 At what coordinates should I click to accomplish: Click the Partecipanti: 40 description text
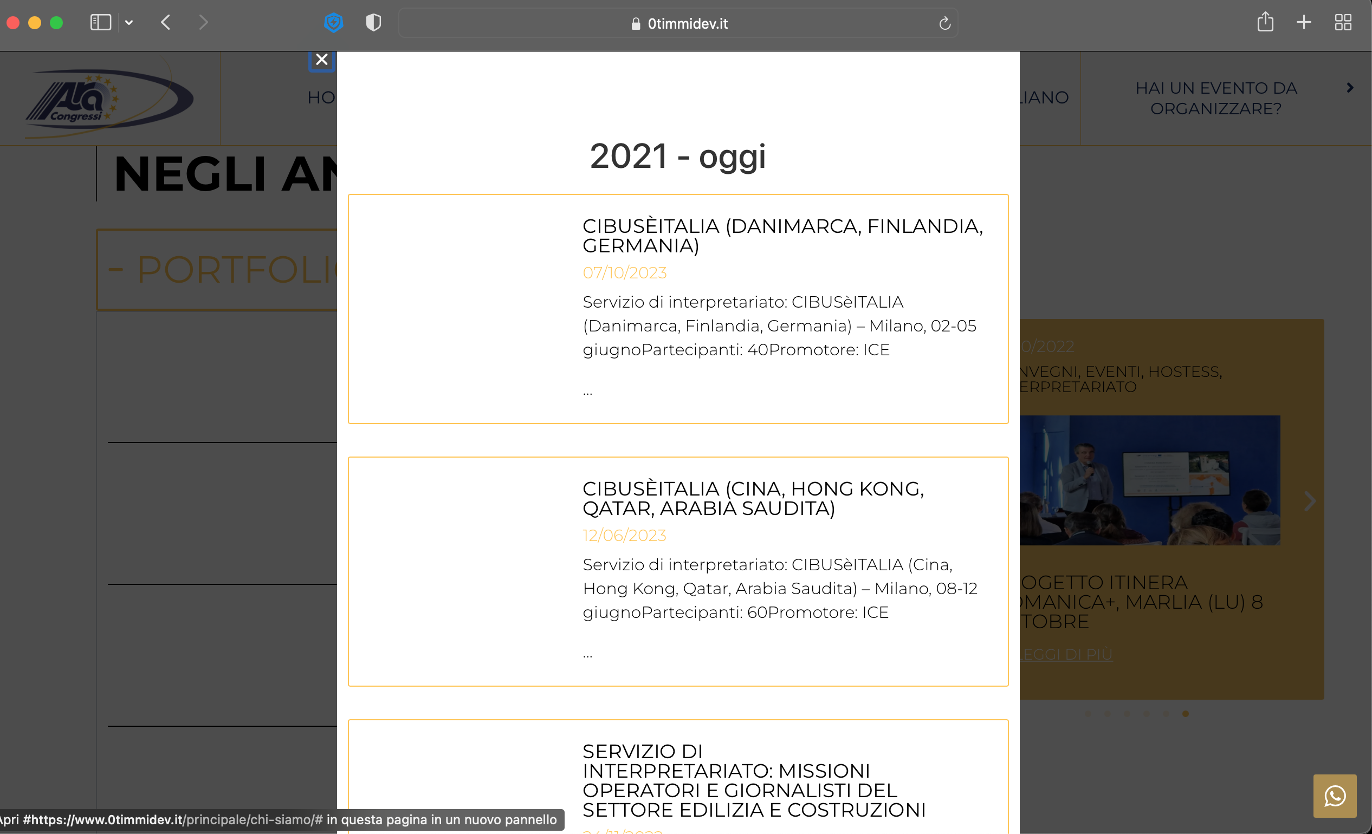coord(780,326)
